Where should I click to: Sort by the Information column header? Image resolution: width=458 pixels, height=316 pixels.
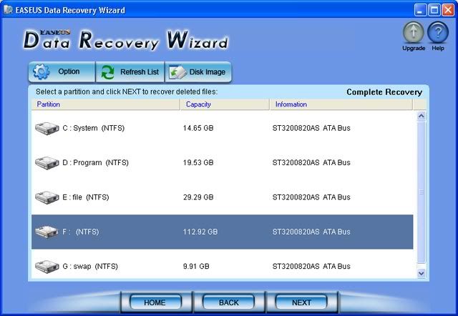point(341,104)
